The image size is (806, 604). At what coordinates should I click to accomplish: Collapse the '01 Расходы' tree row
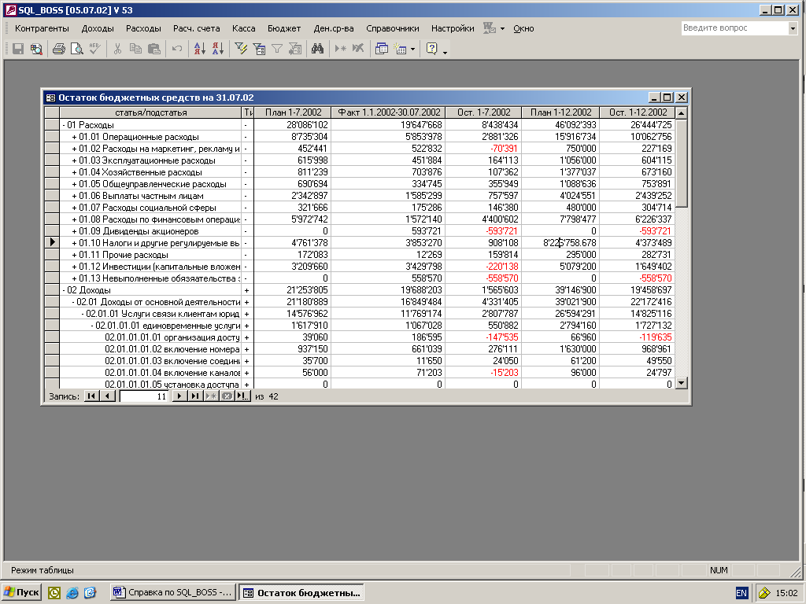pyautogui.click(x=65, y=125)
